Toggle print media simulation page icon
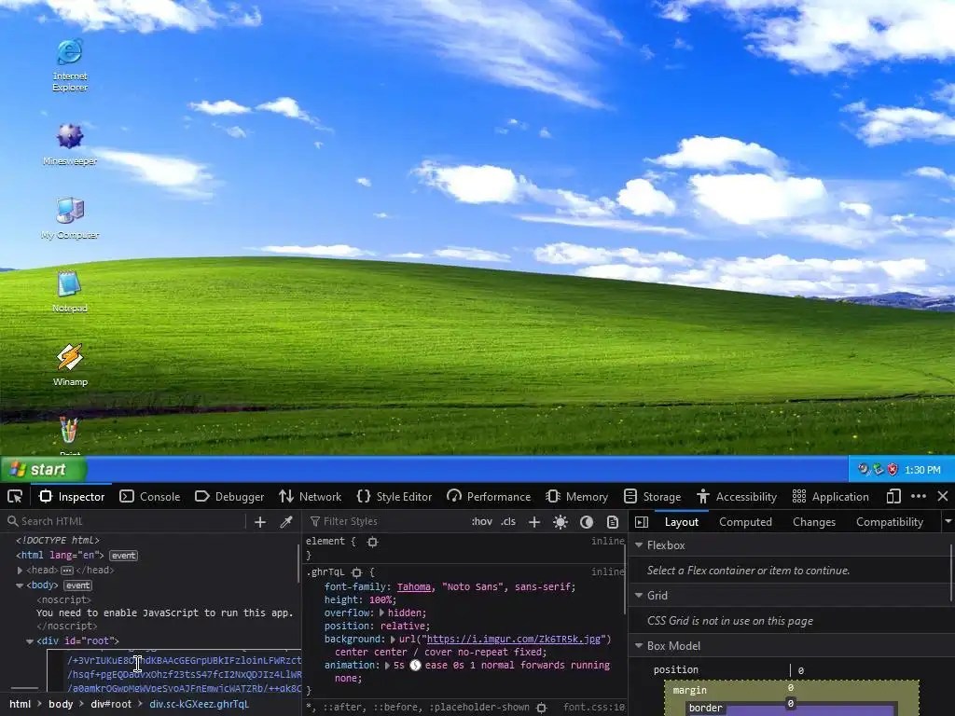 click(613, 522)
